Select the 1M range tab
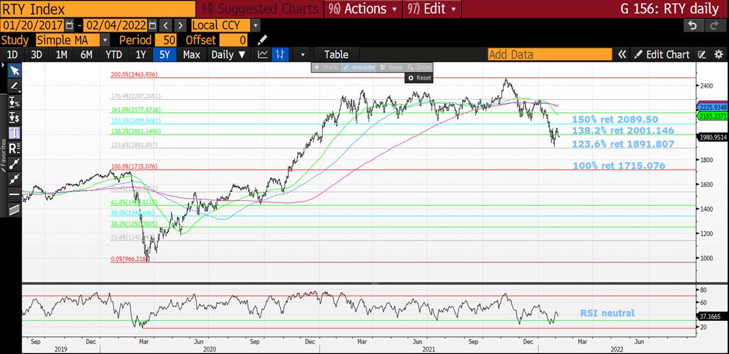 pos(61,55)
